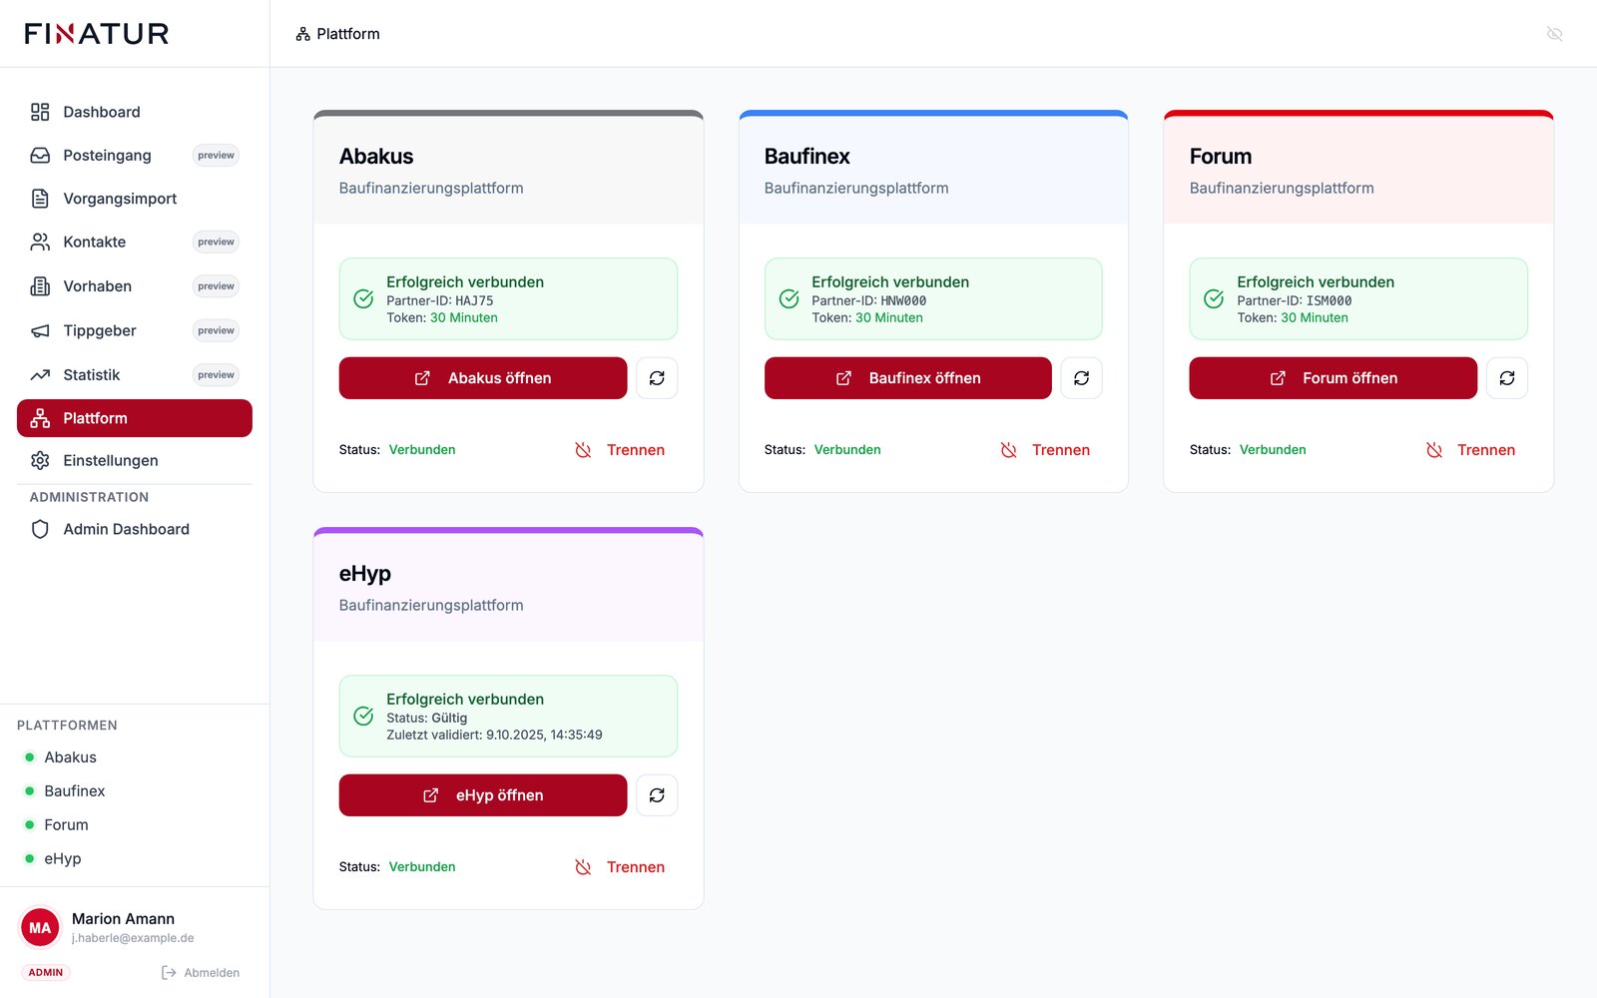1597x998 pixels.
Task: Select Kontakte in the sidebar
Action: click(x=135, y=243)
